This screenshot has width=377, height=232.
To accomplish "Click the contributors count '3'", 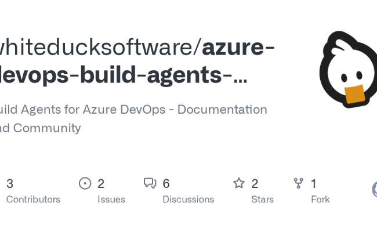I will [x=10, y=184].
